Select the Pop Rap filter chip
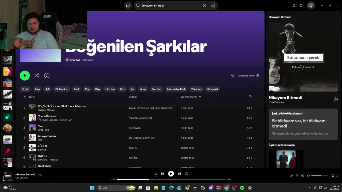This screenshot has height=192, width=342. coord(157,89)
